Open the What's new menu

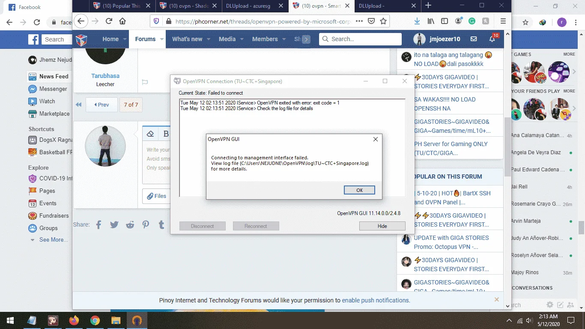tap(187, 39)
